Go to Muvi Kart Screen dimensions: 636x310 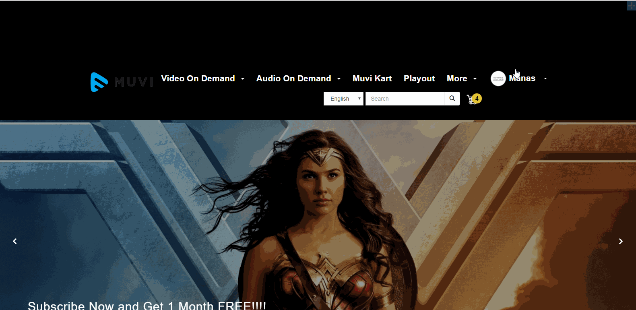tap(372, 79)
